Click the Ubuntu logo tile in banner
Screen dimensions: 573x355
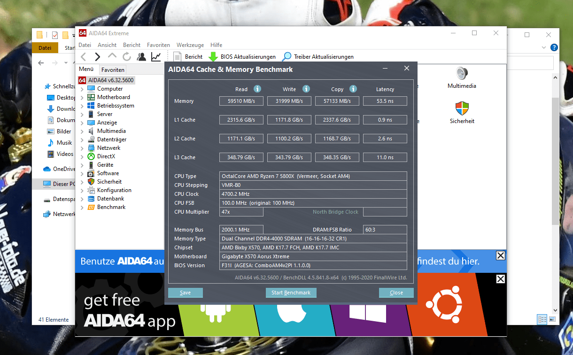click(x=444, y=304)
